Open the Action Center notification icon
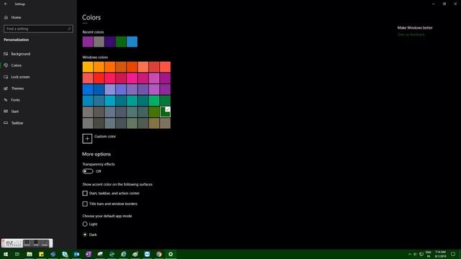Image resolution: width=461 pixels, height=259 pixels. [453, 254]
